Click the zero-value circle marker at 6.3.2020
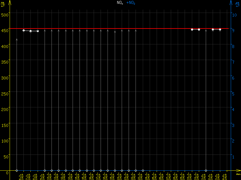This screenshot has height=180, width=241. pyautogui.click(x=17, y=170)
